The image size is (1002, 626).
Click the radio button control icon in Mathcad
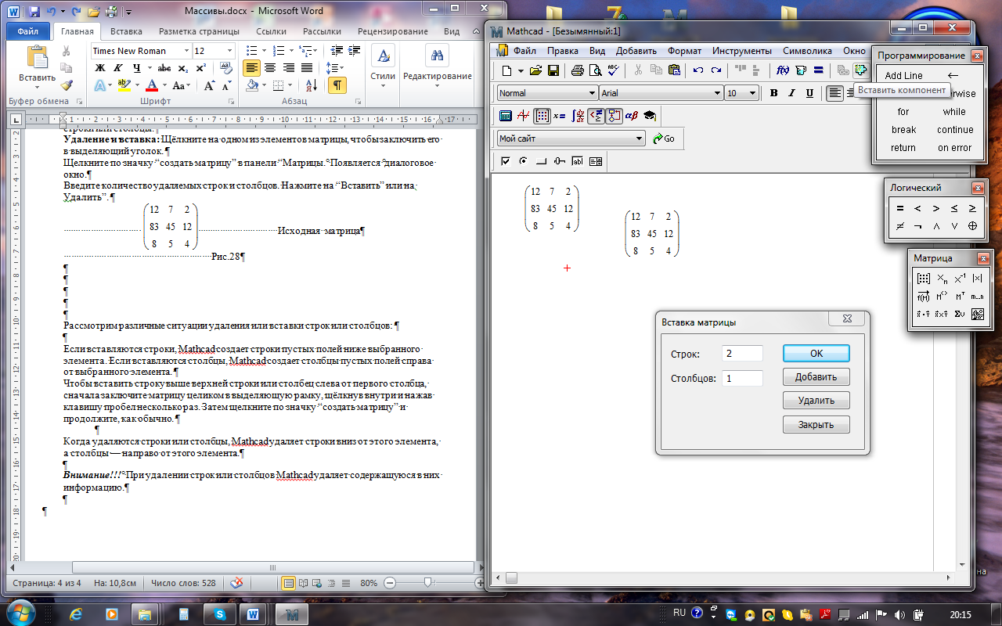pos(523,161)
